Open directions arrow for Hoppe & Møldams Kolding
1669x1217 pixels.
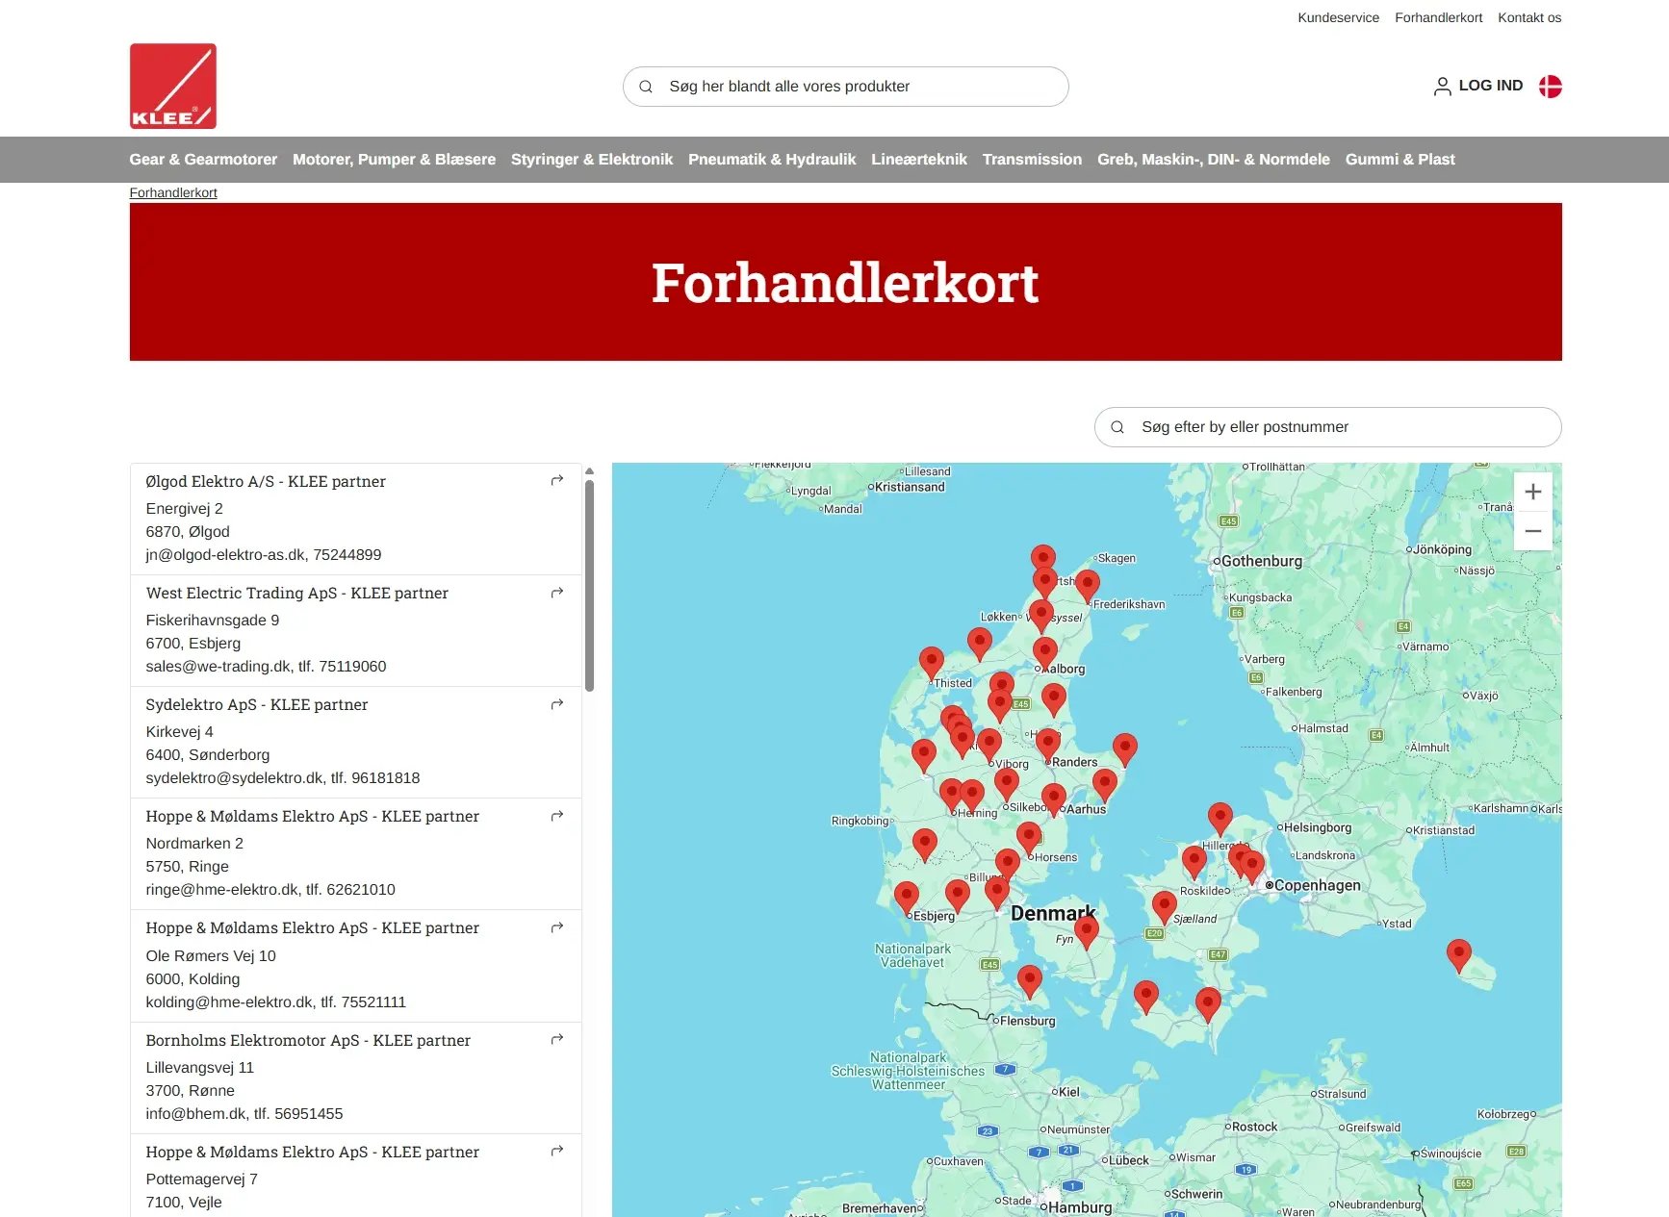[x=556, y=927]
